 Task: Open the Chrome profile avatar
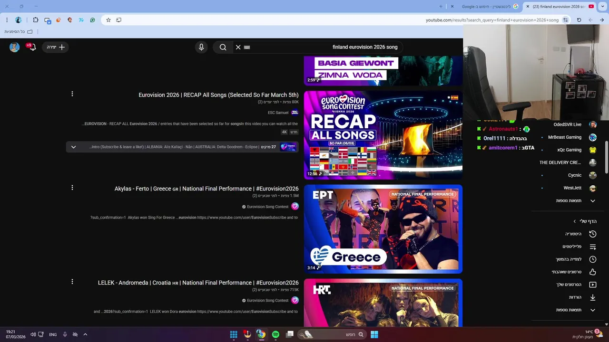pyautogui.click(x=19, y=20)
